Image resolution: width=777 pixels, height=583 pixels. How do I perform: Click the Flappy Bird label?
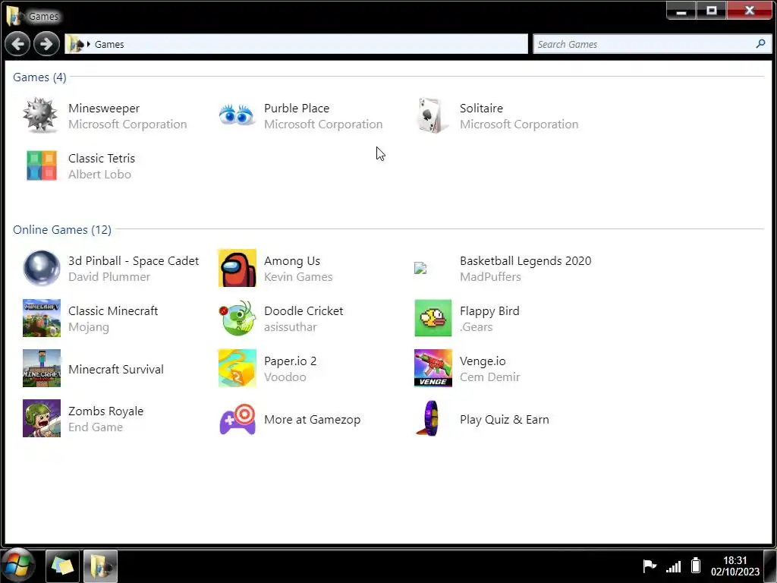point(489,310)
